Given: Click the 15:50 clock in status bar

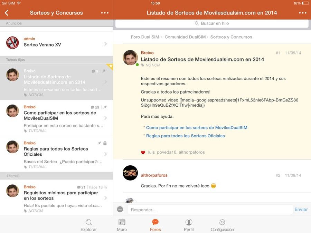Looking at the screenshot, I should pos(155,3).
